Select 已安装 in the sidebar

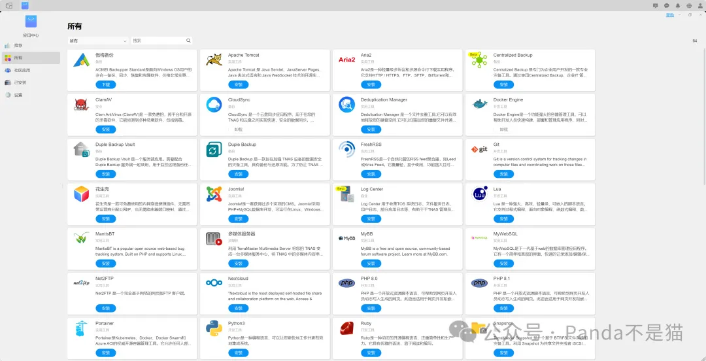(x=31, y=82)
